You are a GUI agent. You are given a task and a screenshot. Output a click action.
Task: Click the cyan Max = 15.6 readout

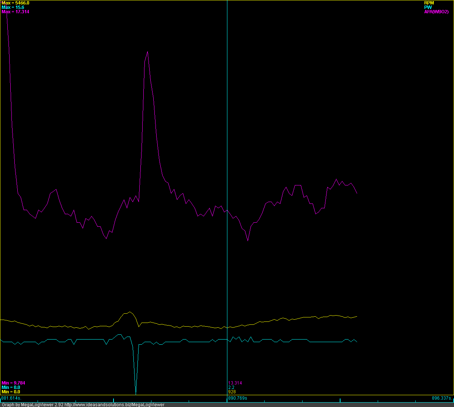tap(13, 7)
